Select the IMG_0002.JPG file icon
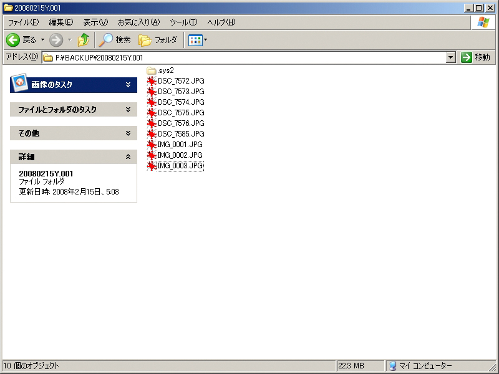Image resolution: width=499 pixels, height=374 pixels. (152, 155)
